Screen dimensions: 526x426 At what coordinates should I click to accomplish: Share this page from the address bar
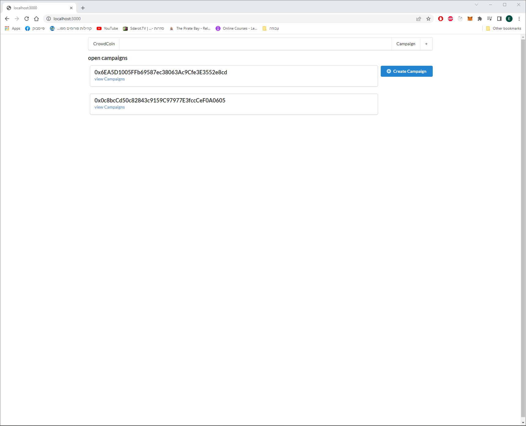pos(419,19)
